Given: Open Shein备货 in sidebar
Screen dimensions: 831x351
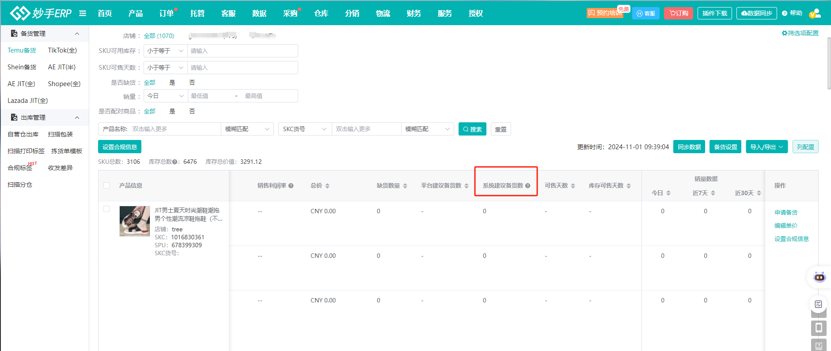Looking at the screenshot, I should pyautogui.click(x=22, y=67).
